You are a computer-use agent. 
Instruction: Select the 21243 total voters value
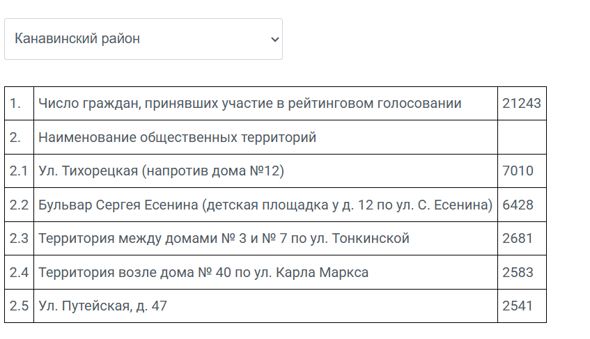pyautogui.click(x=522, y=103)
